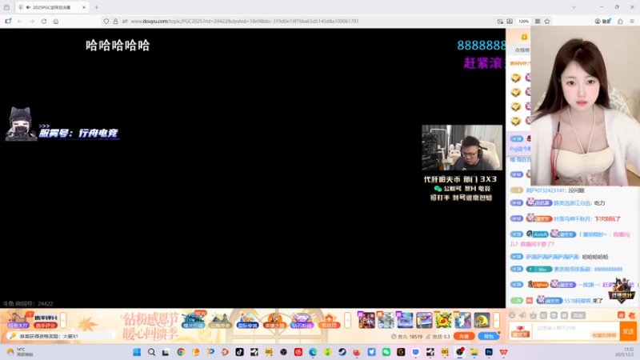This screenshot has width=640, height=360.
Task: Show the site security shield info
Action: 106,22
